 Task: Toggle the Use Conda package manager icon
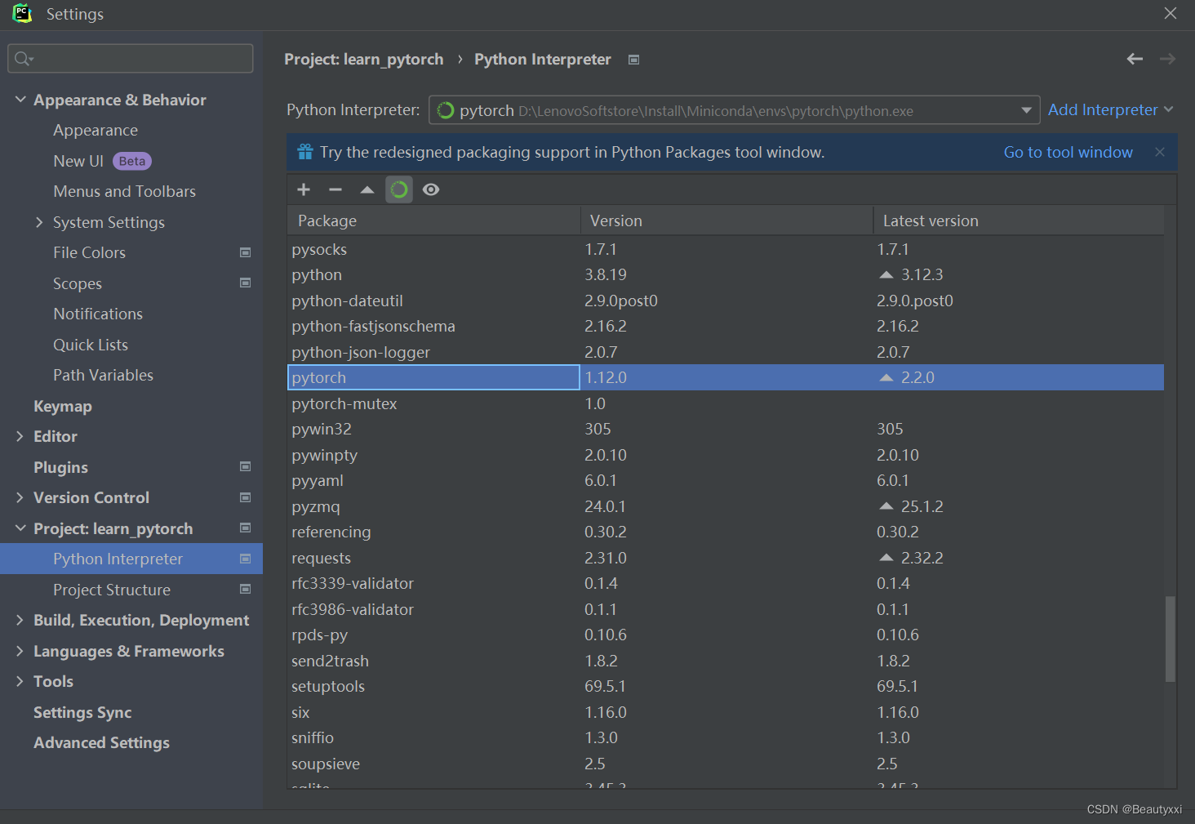(399, 189)
